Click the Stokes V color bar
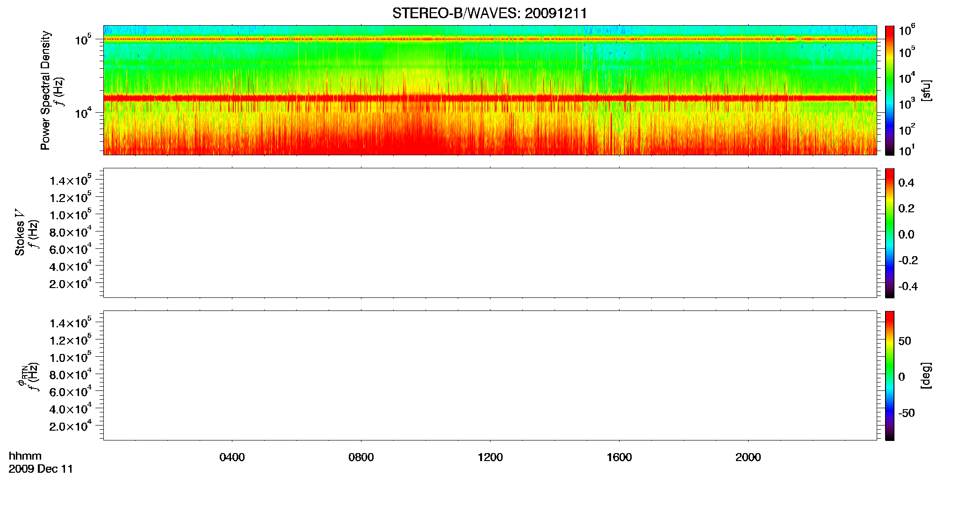Viewport: 980px width, 505px height. click(890, 233)
